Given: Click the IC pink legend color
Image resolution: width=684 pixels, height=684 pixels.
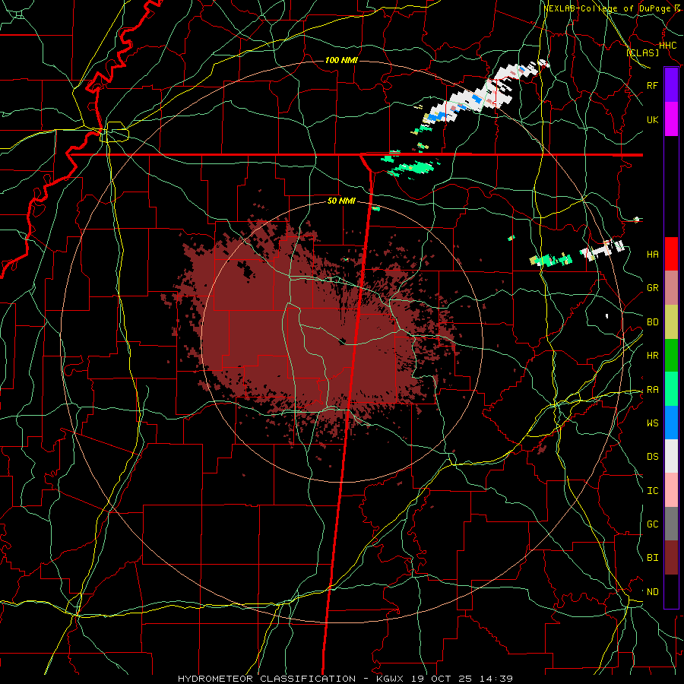Looking at the screenshot, I should tap(671, 490).
